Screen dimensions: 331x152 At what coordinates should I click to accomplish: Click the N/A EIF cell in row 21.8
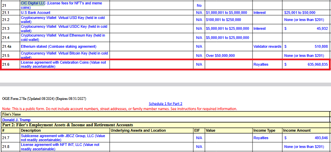tap(199, 147)
